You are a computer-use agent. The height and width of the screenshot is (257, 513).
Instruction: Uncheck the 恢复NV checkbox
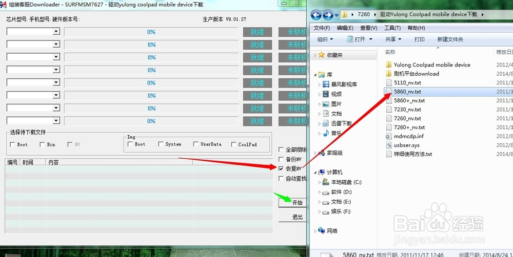pyautogui.click(x=281, y=169)
